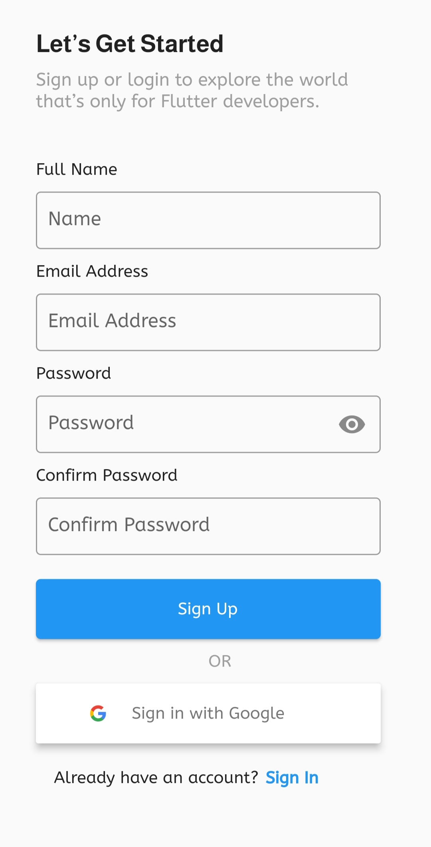The image size is (431, 847).
Task: Open the Sign In link
Action: [292, 778]
